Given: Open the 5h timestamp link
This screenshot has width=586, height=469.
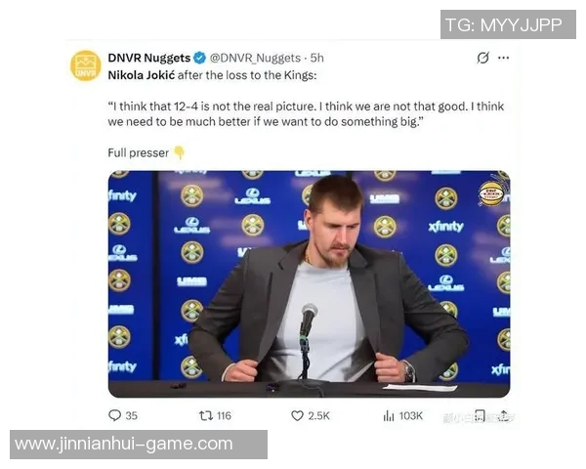Looking at the screenshot, I should [x=316, y=58].
